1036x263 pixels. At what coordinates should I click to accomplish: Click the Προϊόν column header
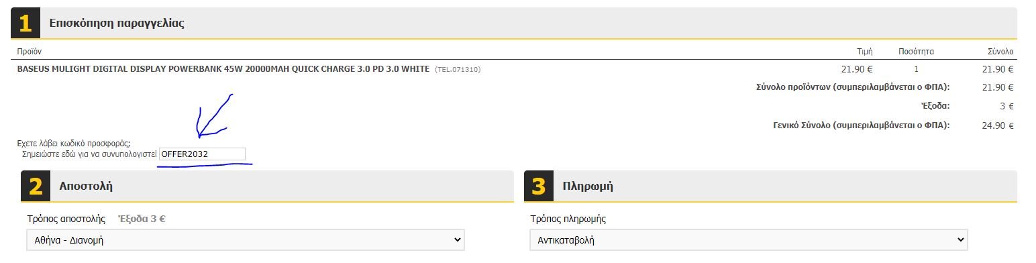coord(30,52)
